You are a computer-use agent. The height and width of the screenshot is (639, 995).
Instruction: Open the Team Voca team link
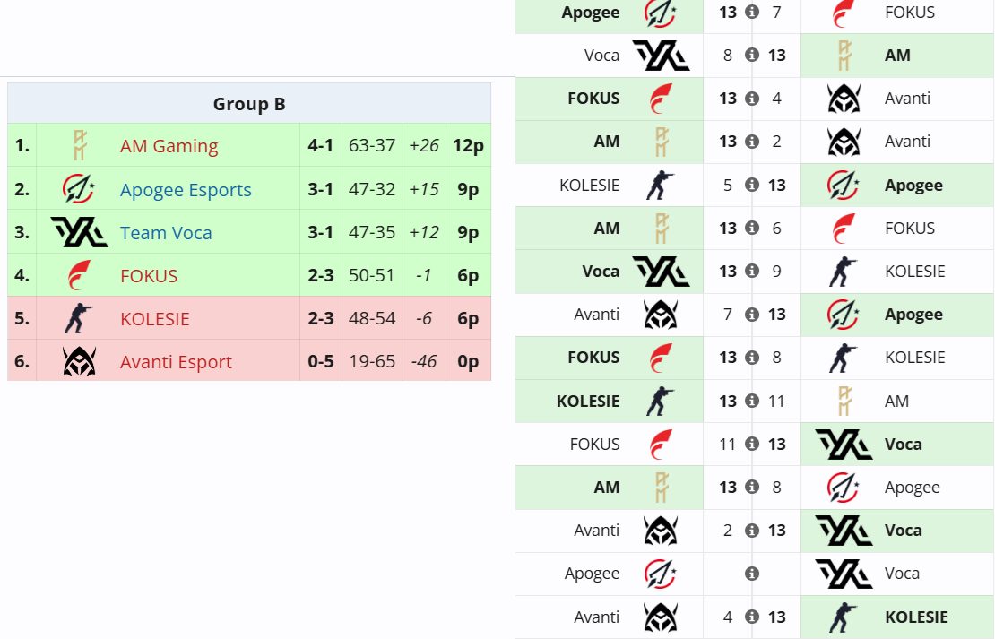coord(166,233)
